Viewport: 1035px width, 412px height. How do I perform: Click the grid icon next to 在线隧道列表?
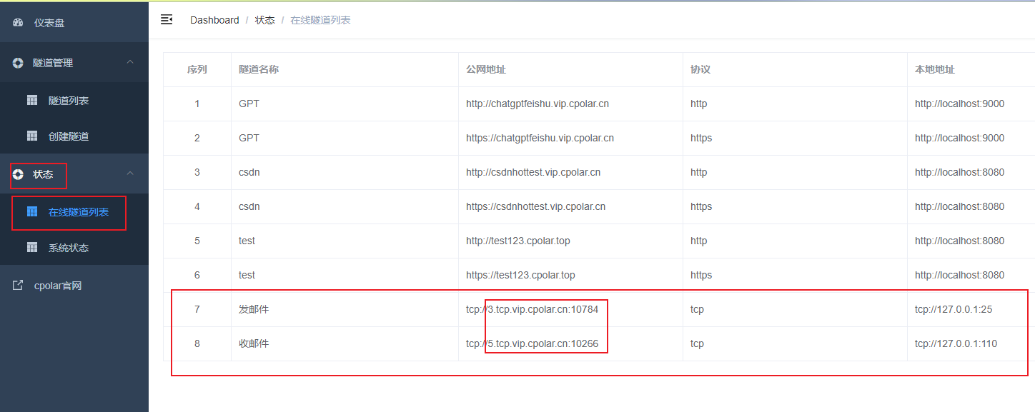pos(32,212)
